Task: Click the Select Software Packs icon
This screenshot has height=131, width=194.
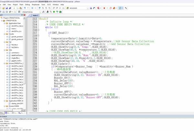Action: (x=57, y=12)
